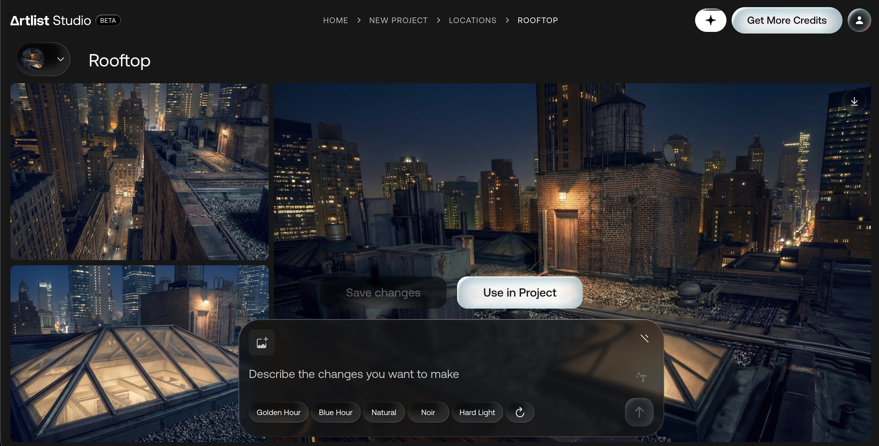
Task: Open the user profile avatar menu
Action: (x=859, y=21)
